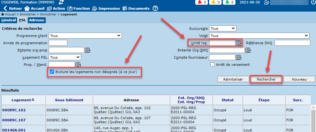The image size is (316, 132).
Task: Click the Année de programmation input field
Action: [58, 43]
